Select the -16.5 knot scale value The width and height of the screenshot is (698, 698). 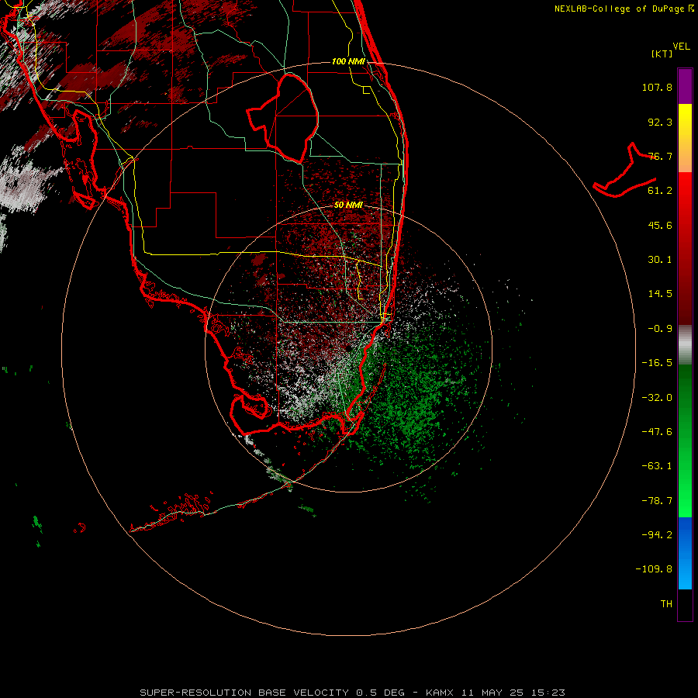tap(657, 363)
